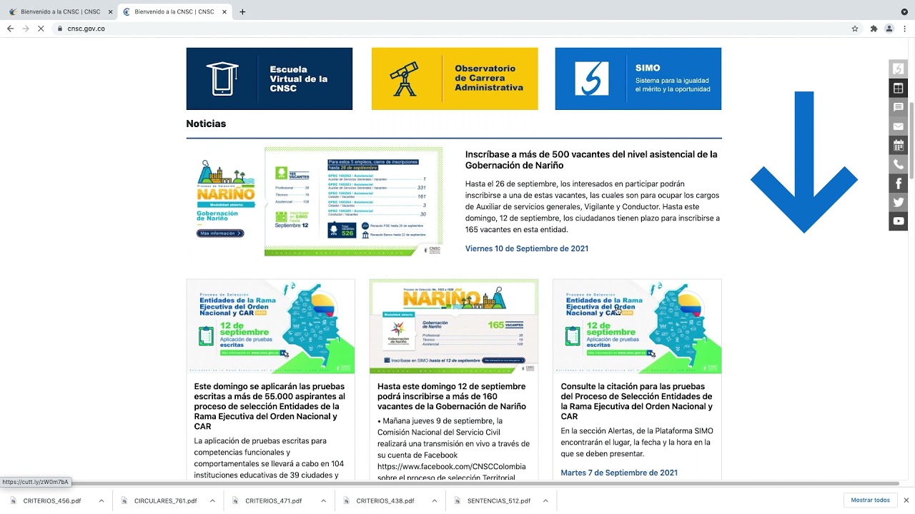Screen dimensions: 915x514
Task: Open the calendar sidebar icon
Action: [x=898, y=146]
